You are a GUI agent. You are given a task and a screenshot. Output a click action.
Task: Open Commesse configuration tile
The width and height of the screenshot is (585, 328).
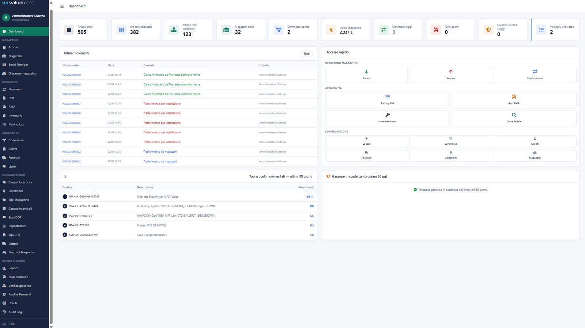tap(451, 141)
